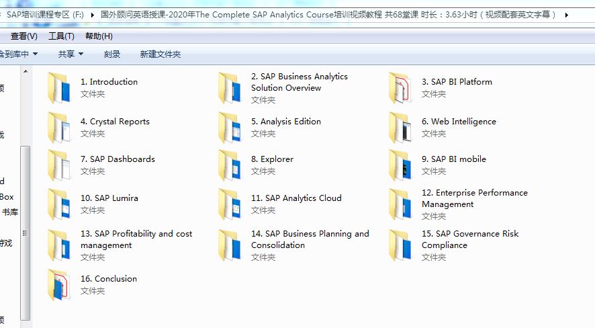This screenshot has height=328, width=595.
Task: Select the 书库 item in navigation pane
Action: [10, 212]
